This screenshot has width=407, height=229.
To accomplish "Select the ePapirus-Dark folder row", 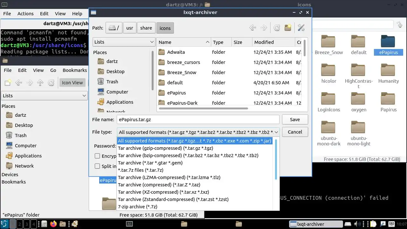I will (229, 102).
